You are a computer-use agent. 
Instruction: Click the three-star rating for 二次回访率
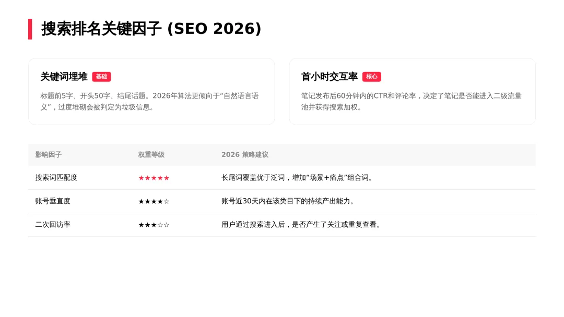click(154, 225)
